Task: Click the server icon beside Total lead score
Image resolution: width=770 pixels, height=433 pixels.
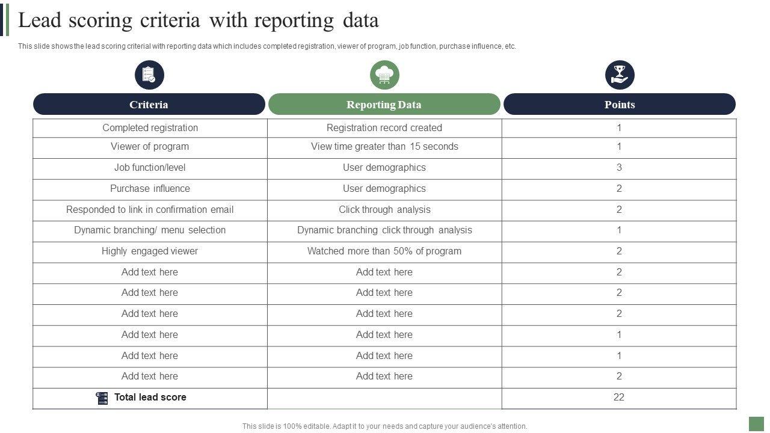Action: (102, 398)
